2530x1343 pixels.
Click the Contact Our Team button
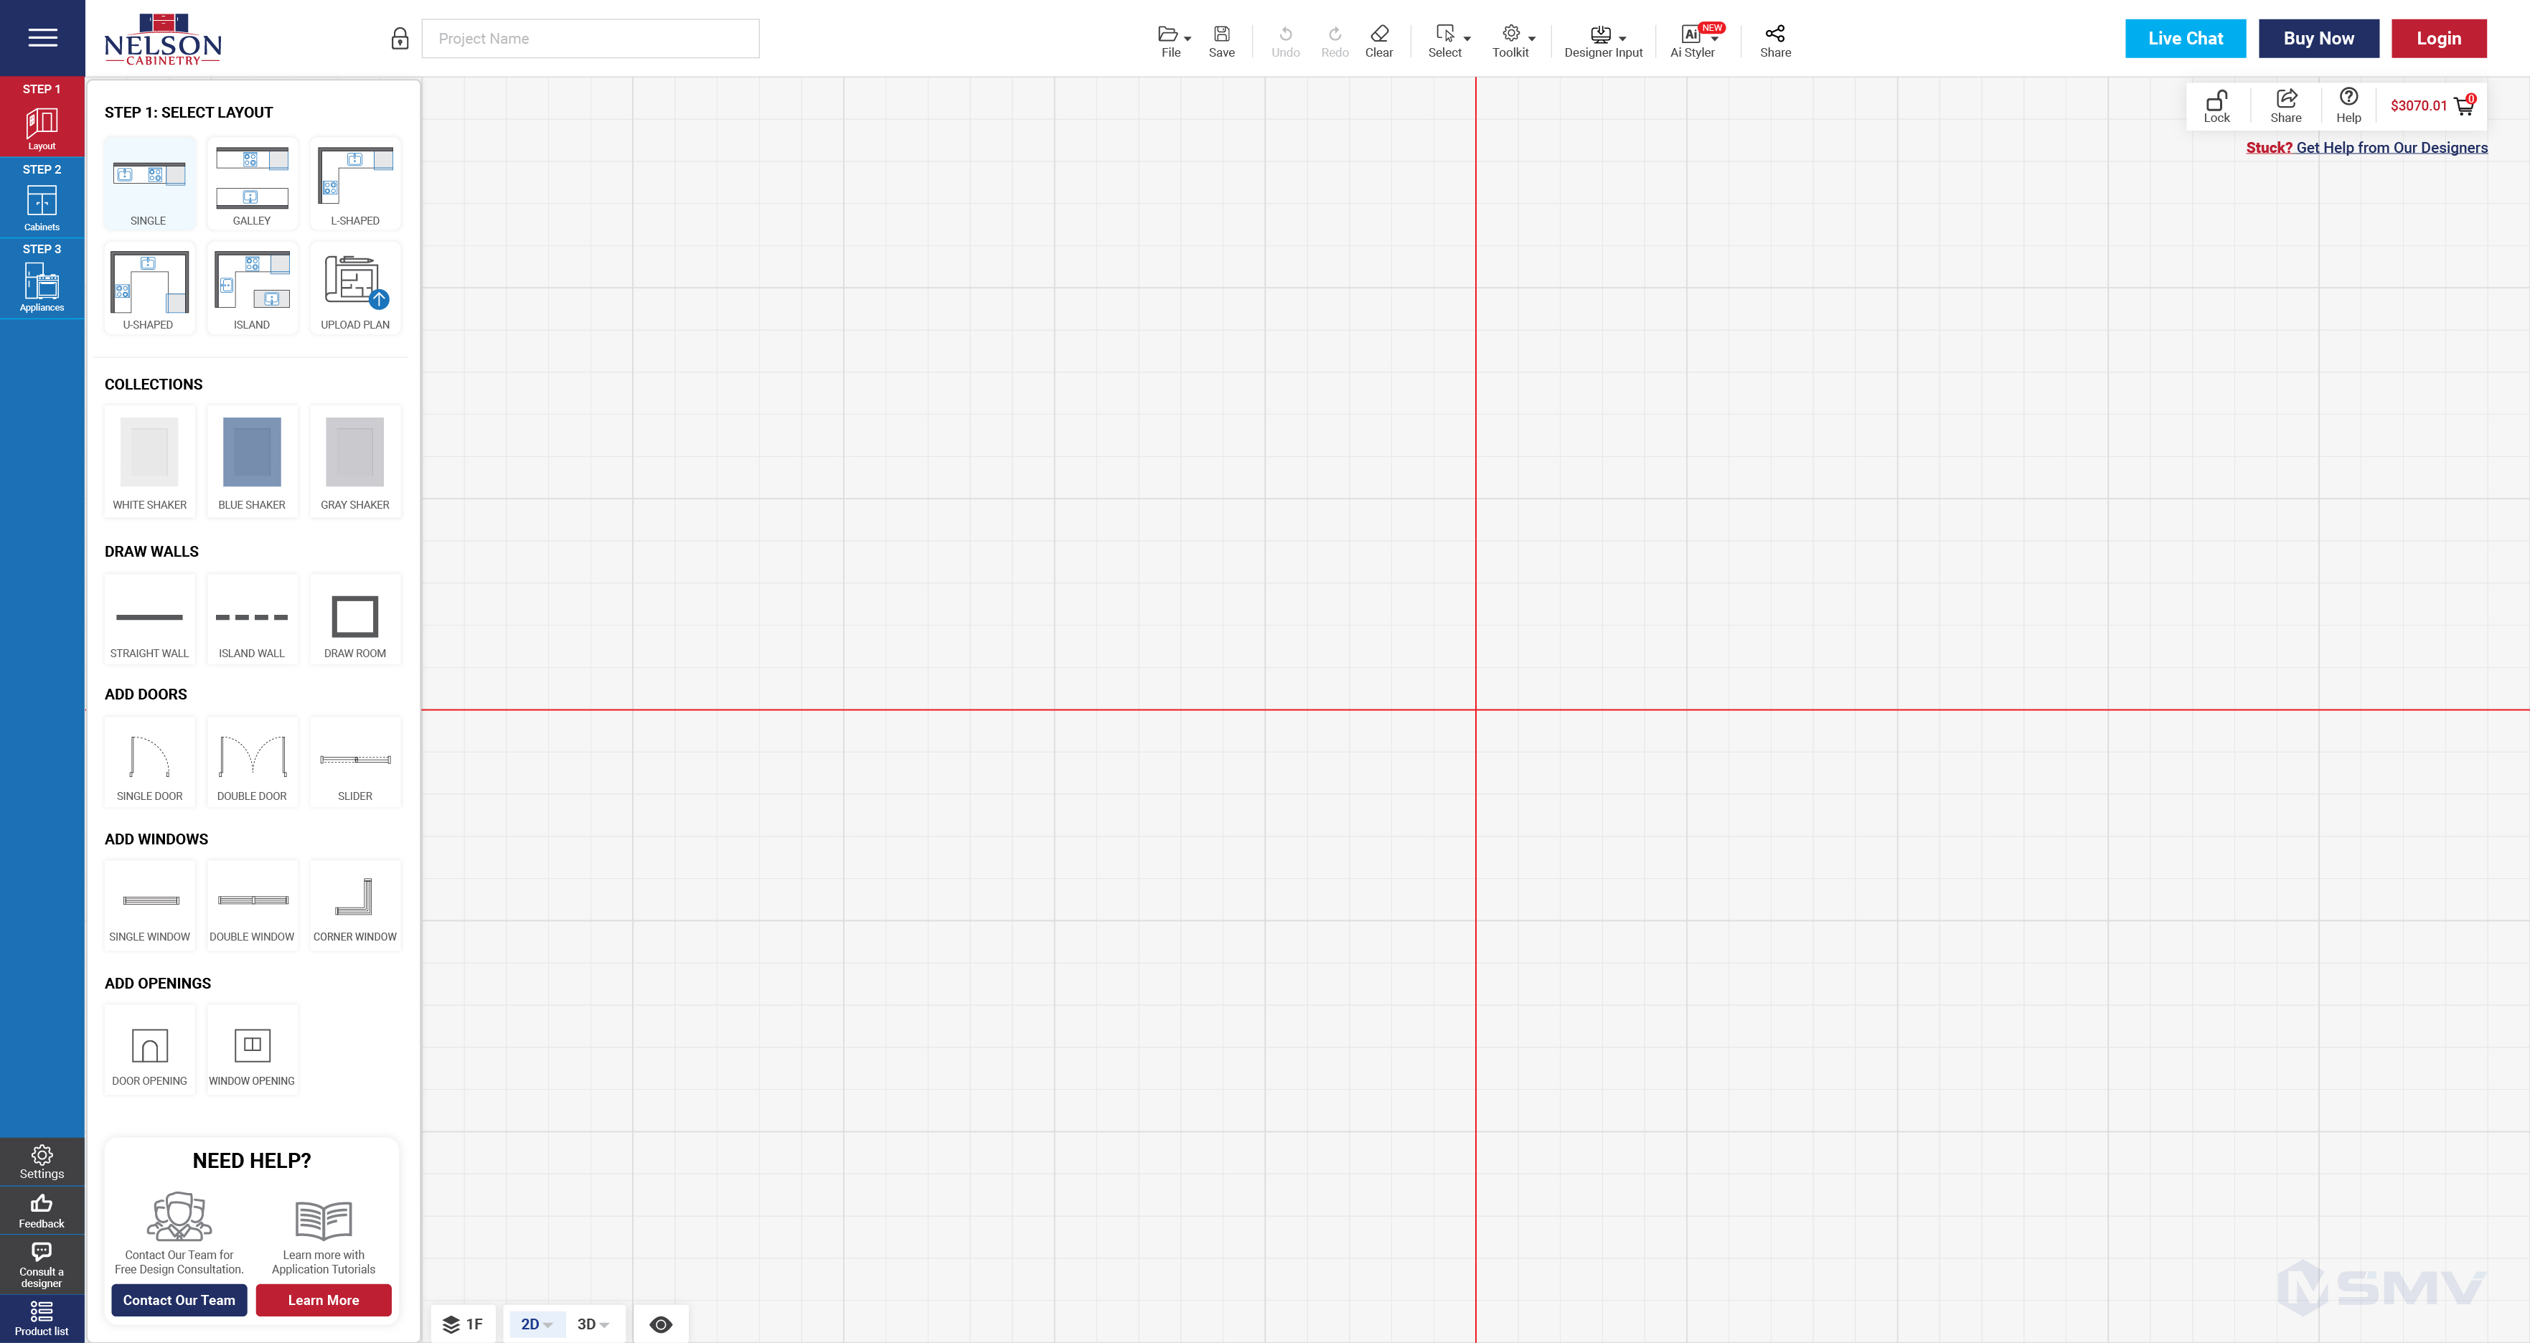(x=179, y=1300)
